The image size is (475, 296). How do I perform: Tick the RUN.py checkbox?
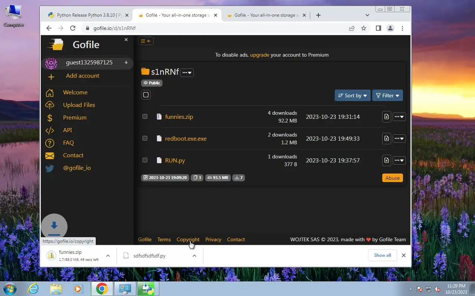point(145,160)
